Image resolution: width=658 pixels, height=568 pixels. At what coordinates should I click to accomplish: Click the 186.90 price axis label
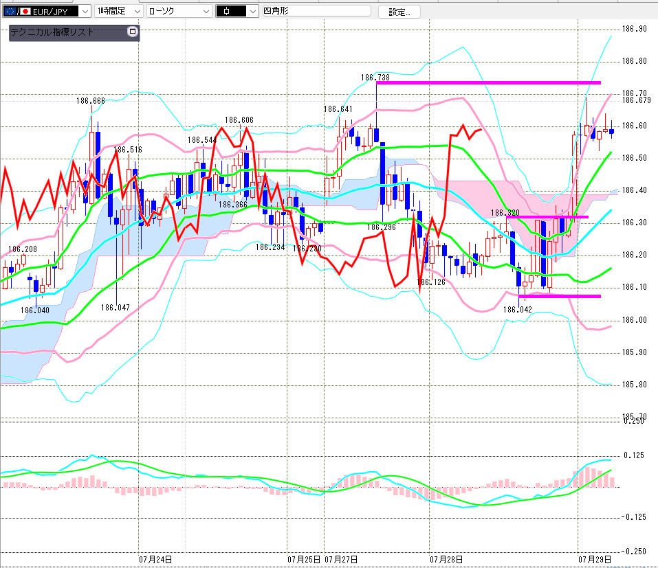click(x=634, y=29)
